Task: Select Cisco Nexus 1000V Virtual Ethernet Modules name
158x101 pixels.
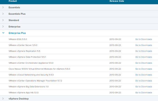Action: pos(39,69)
